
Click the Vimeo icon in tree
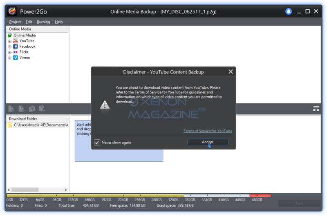[x=16, y=58]
